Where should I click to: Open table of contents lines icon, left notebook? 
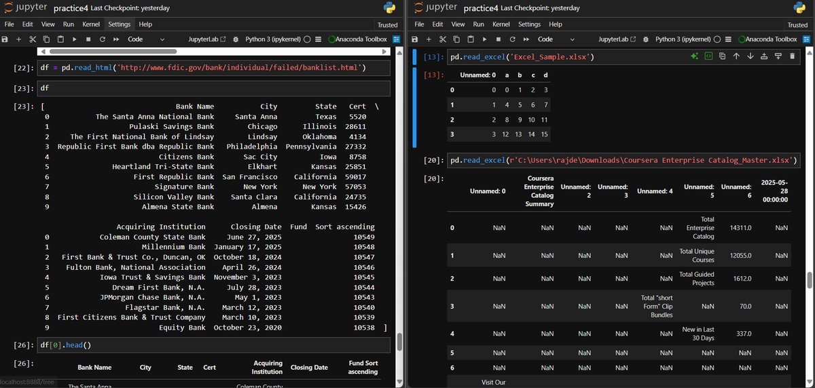coord(319,39)
